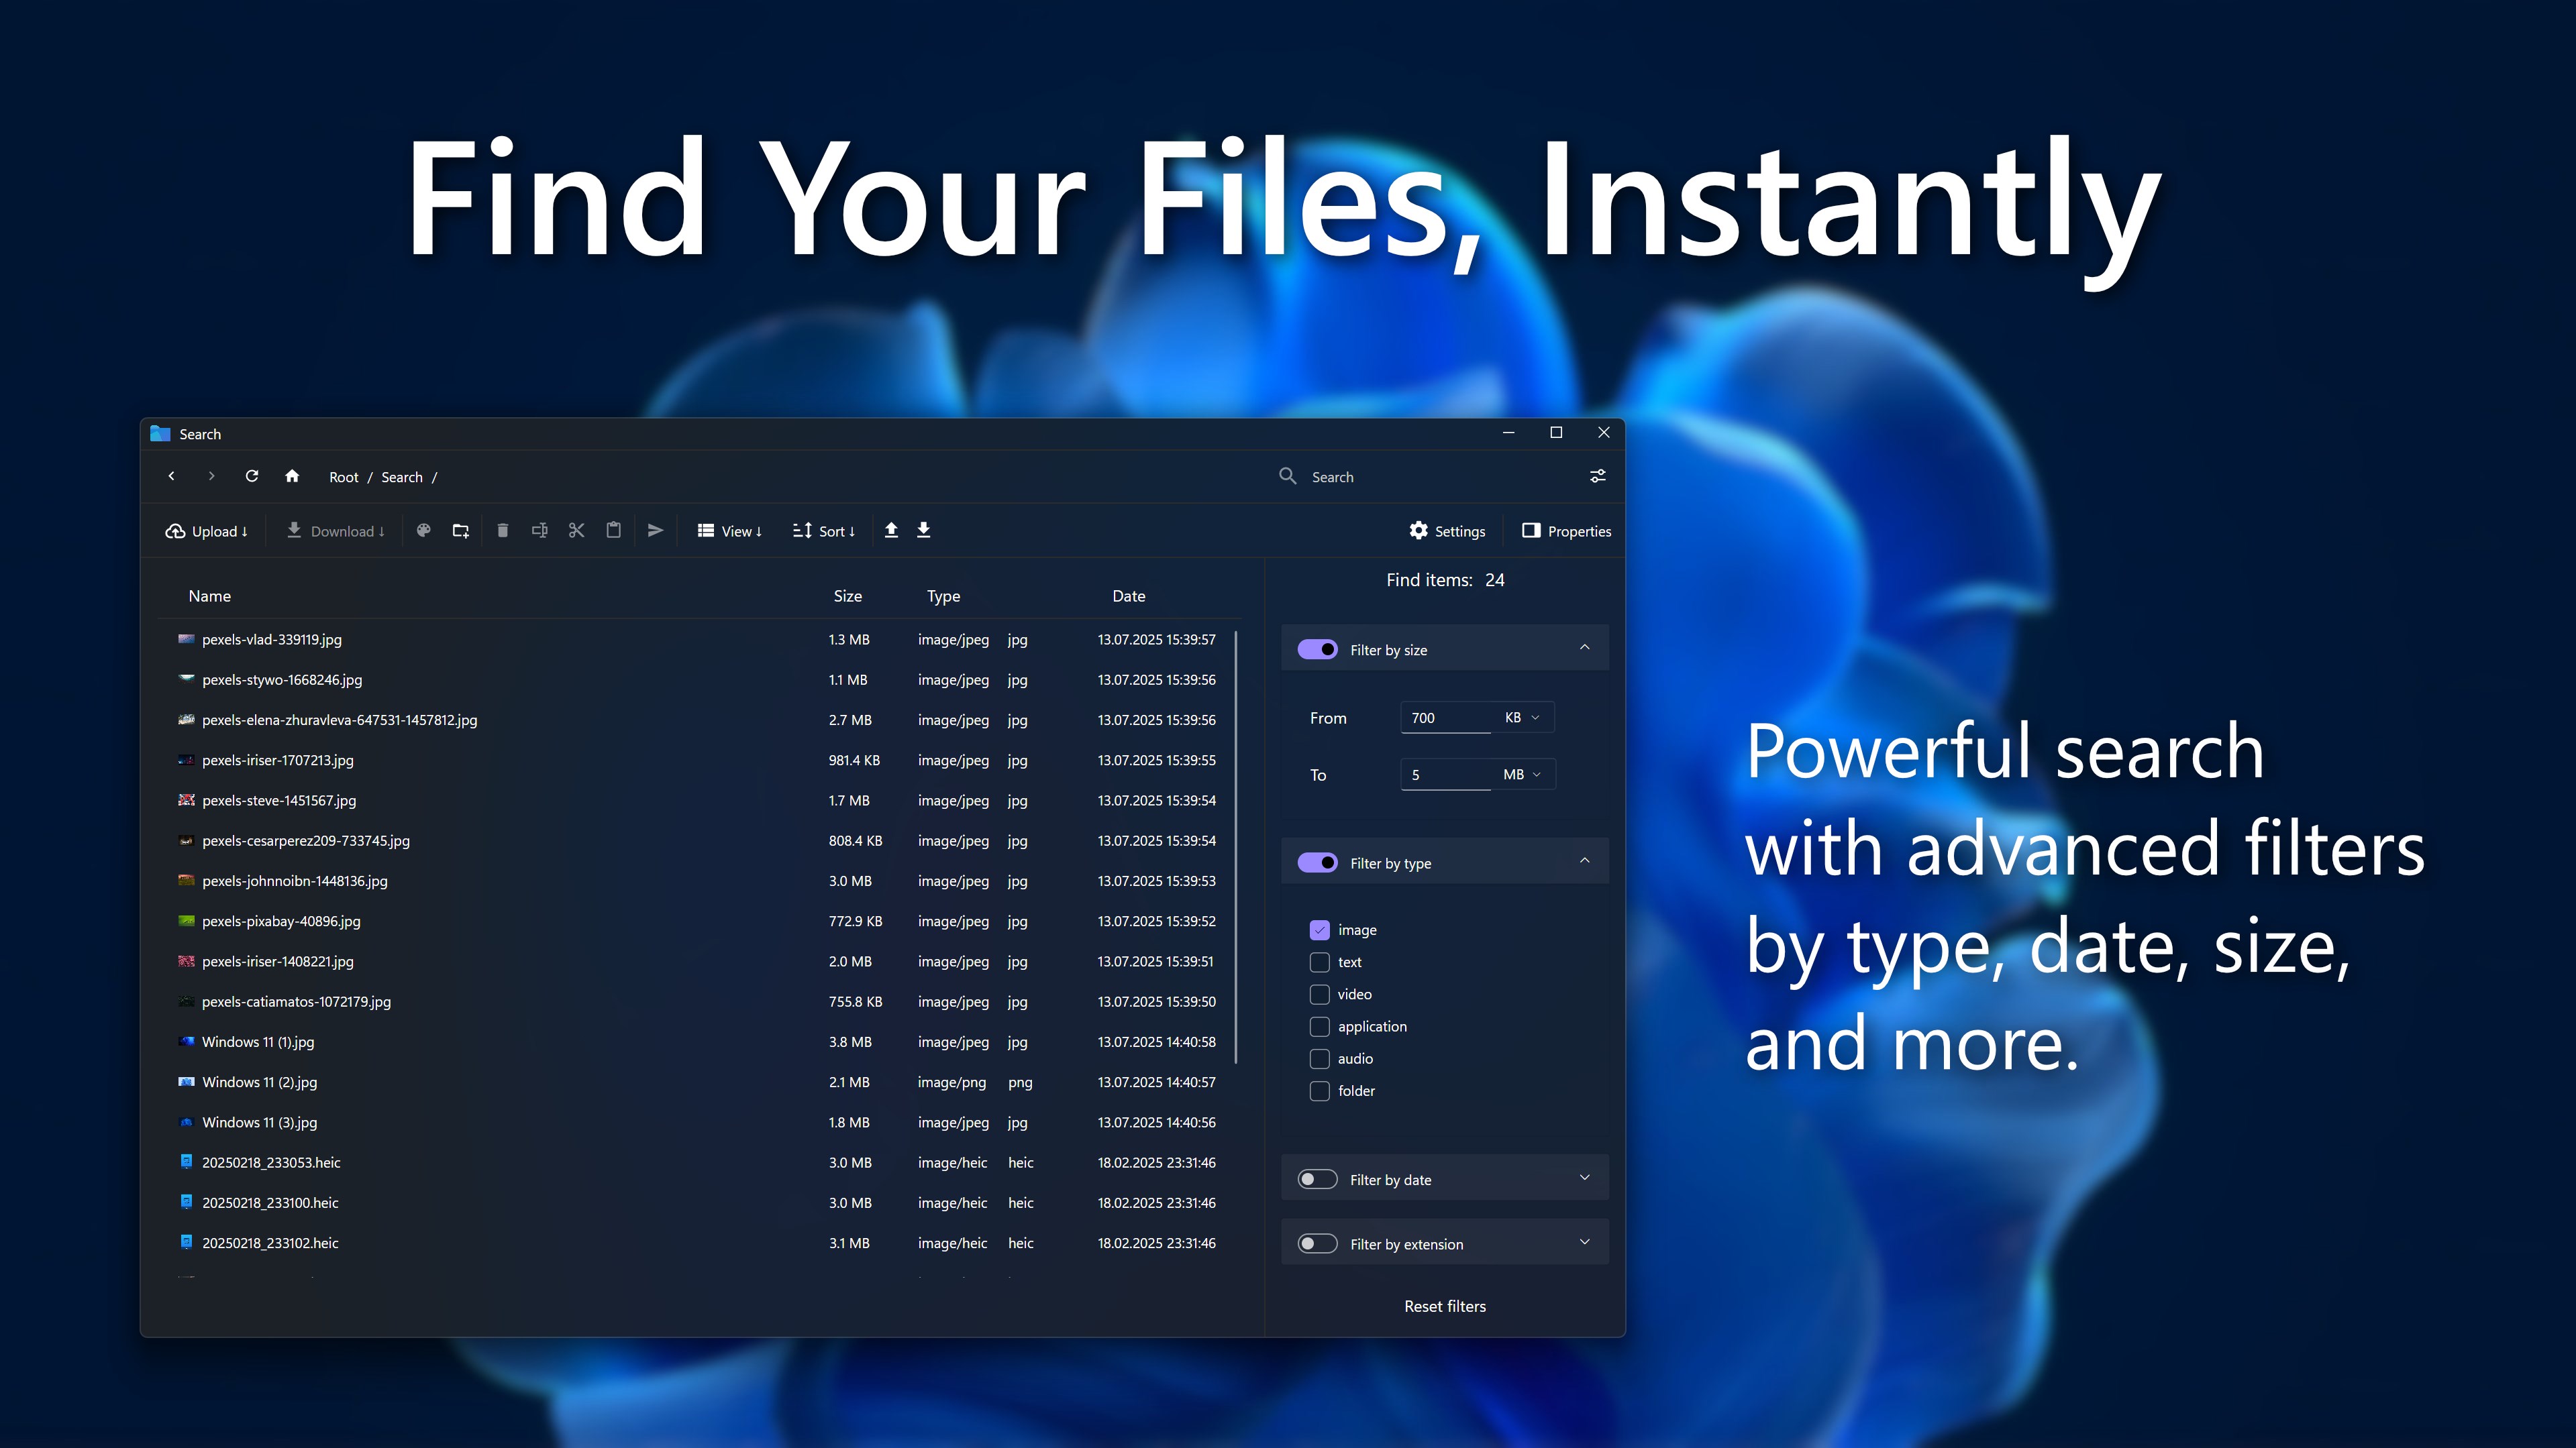Click the color palette icon
Image resolution: width=2576 pixels, height=1448 pixels.
424,531
